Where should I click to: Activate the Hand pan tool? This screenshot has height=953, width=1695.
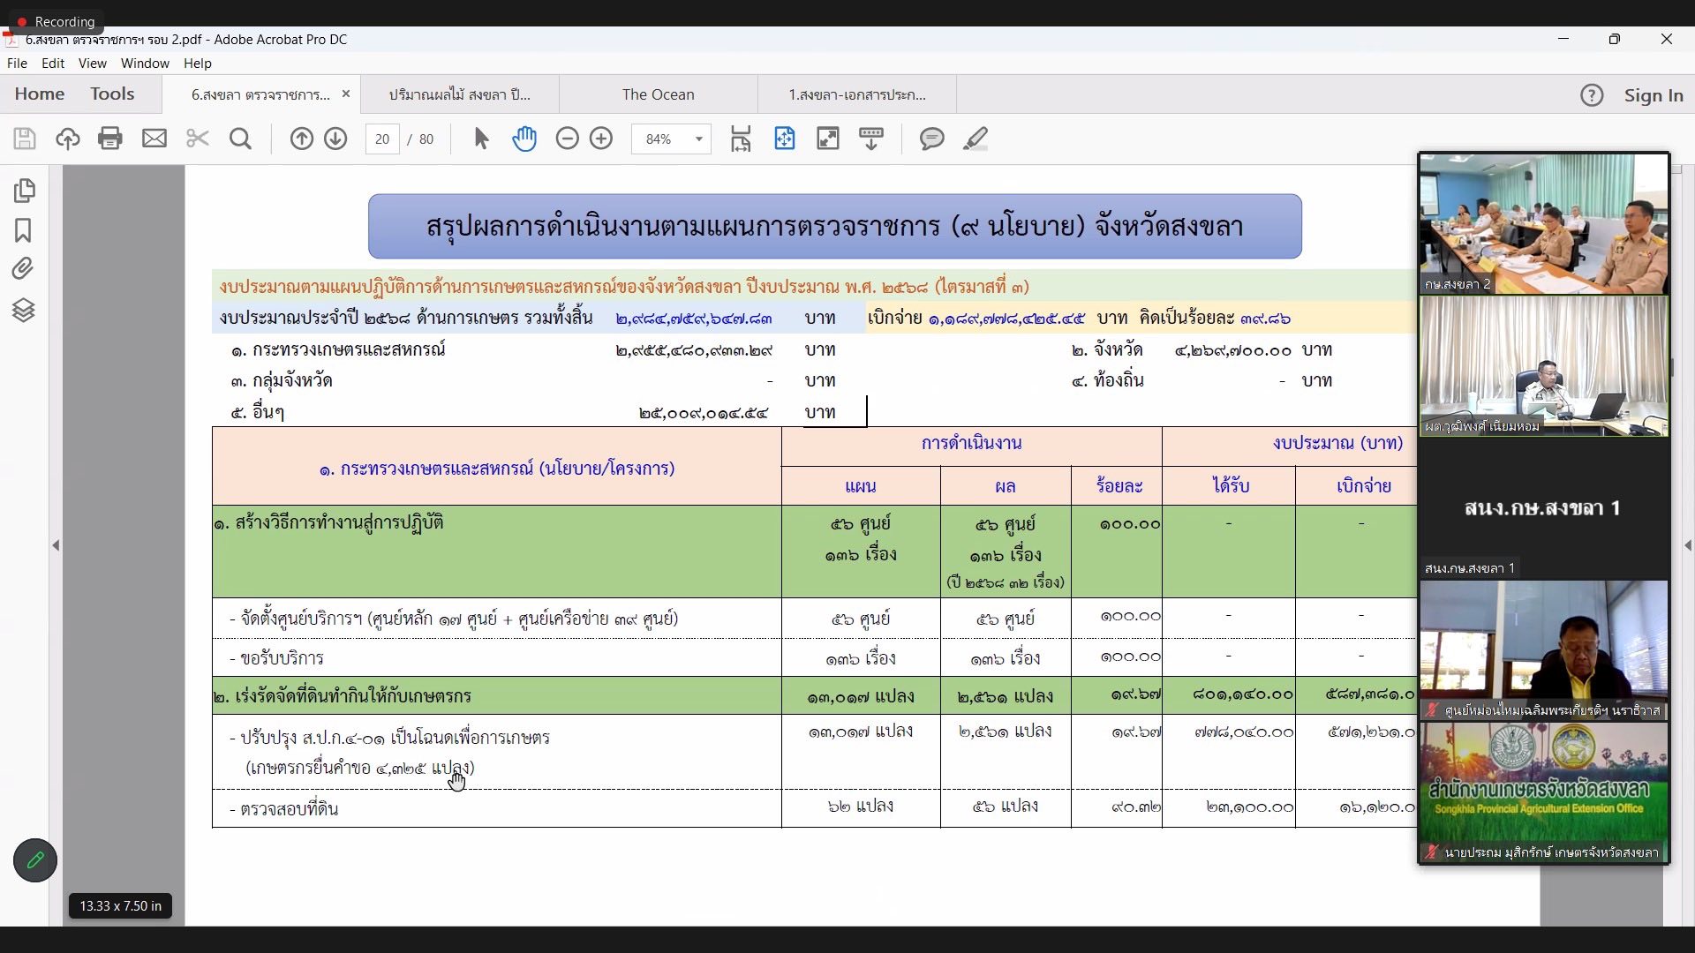[524, 139]
